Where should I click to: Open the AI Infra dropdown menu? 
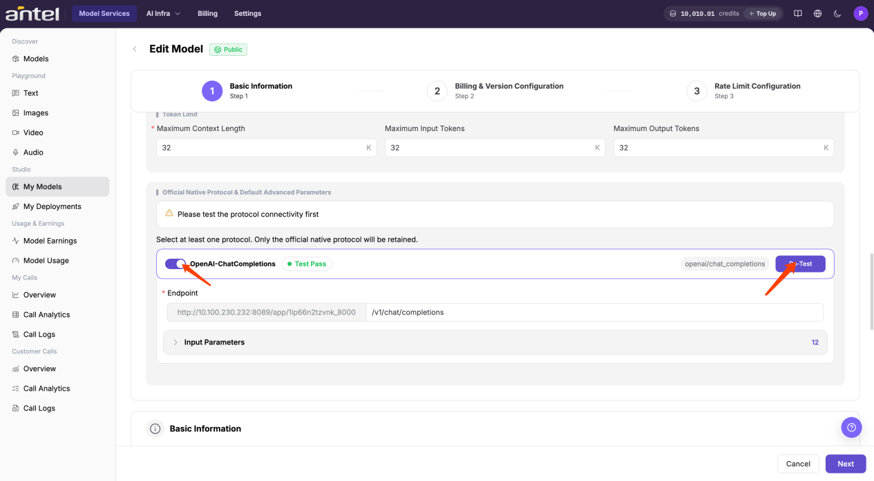click(163, 13)
